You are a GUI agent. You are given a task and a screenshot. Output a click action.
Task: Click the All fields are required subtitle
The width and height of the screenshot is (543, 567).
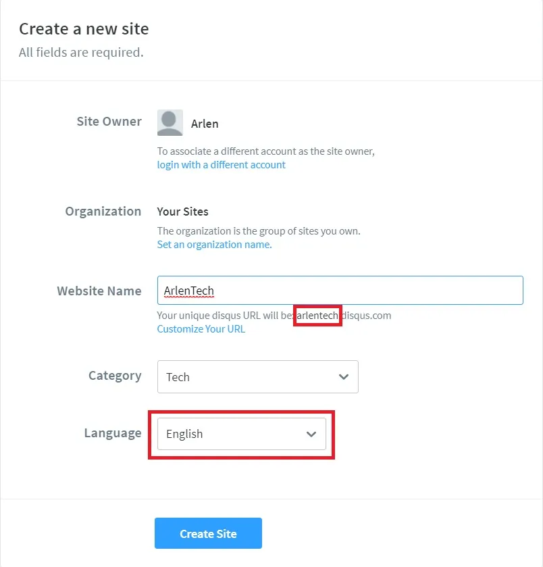[x=80, y=52]
